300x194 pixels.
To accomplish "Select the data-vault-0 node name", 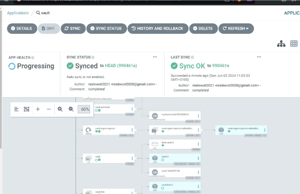I will (x=168, y=142).
